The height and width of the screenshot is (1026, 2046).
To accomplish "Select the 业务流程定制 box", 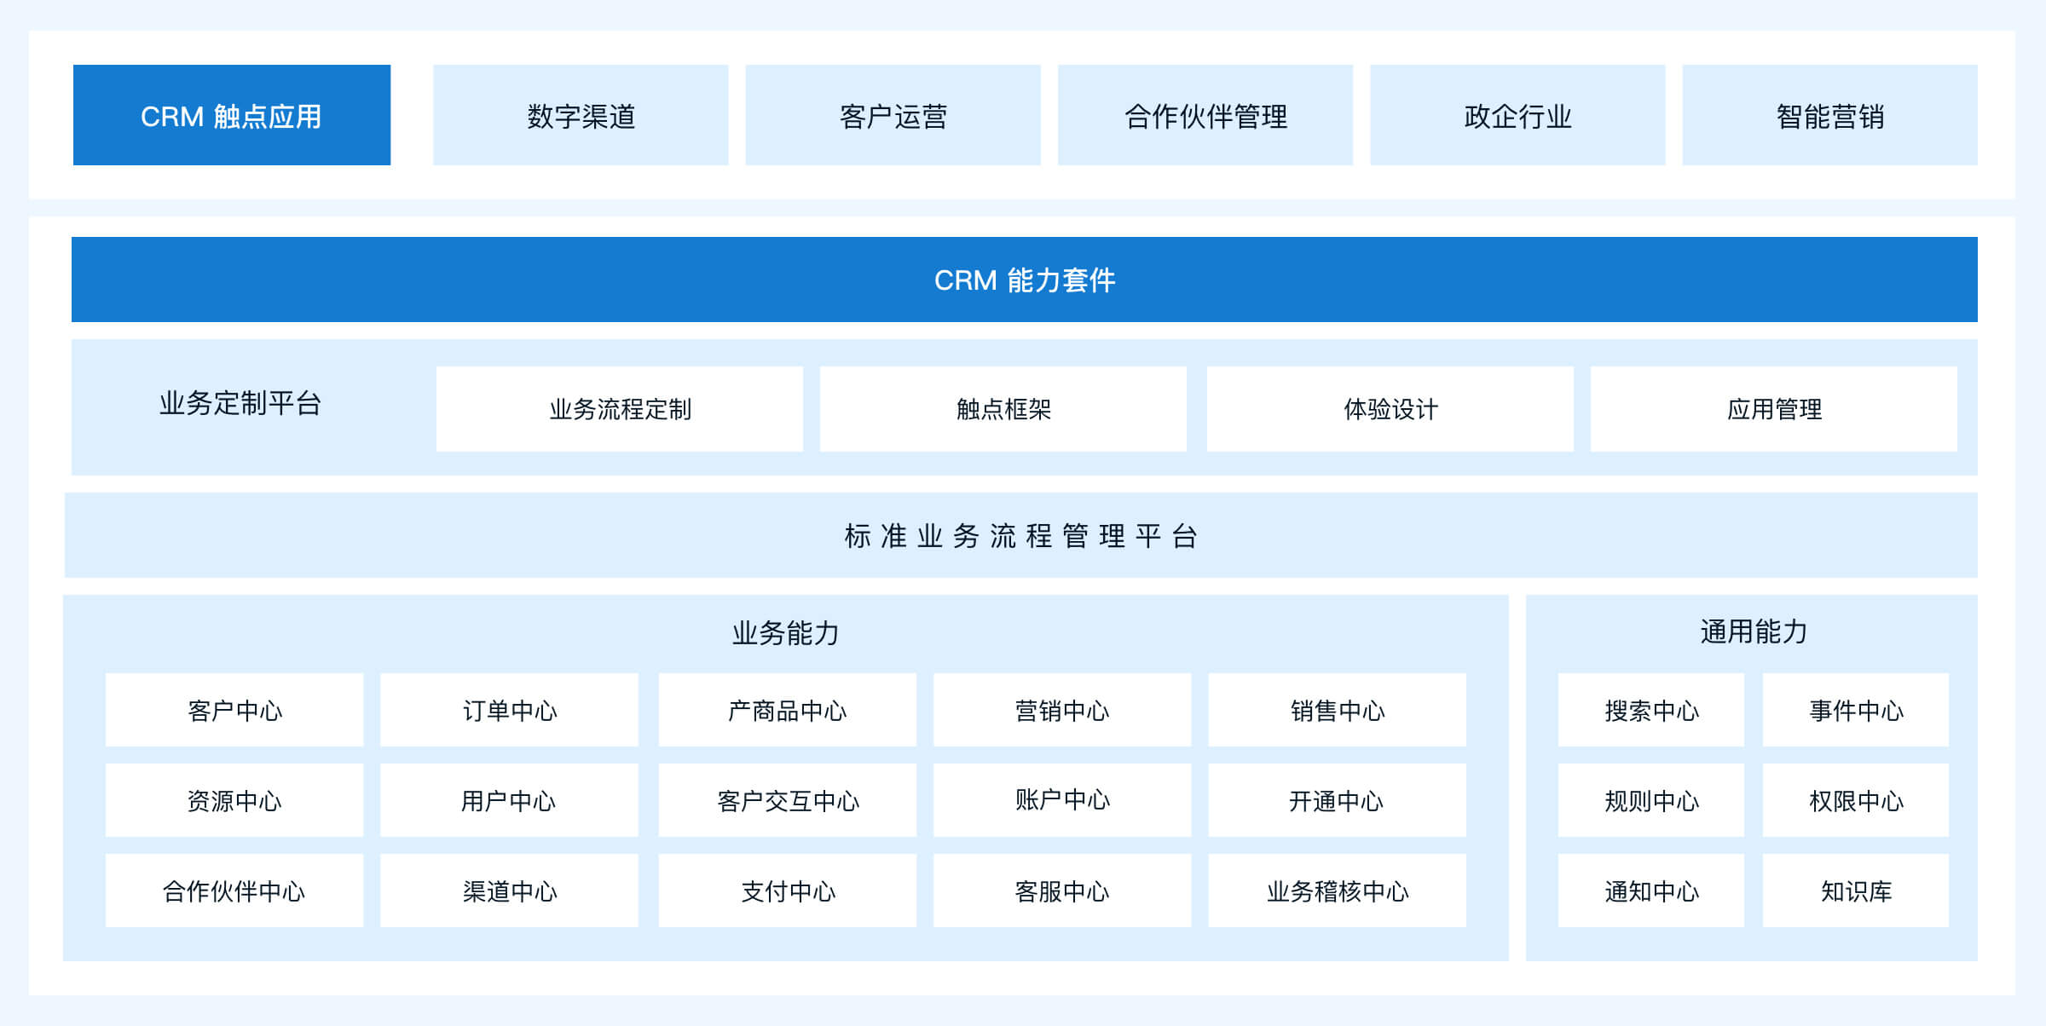I will pyautogui.click(x=619, y=409).
